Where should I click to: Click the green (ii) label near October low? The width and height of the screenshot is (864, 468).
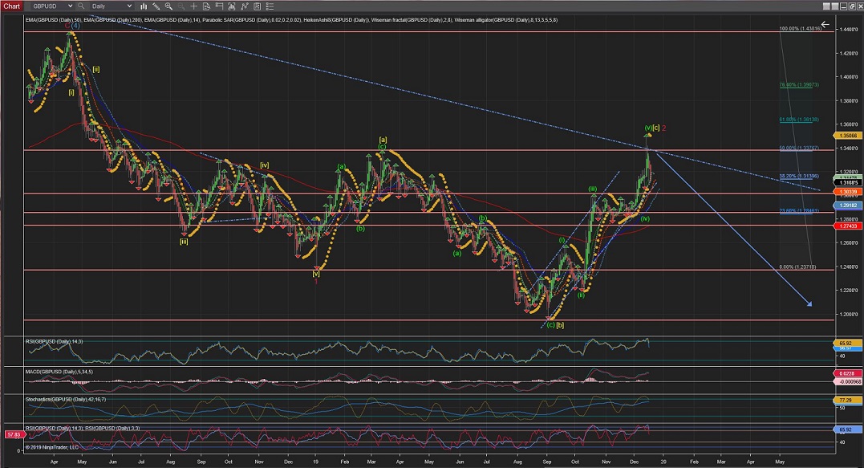click(x=581, y=295)
